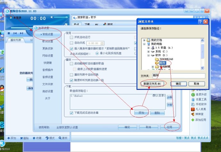Screen dimensions: 221x152
Task: Open 更换皮肤 settings category
Action: (x=47, y=48)
